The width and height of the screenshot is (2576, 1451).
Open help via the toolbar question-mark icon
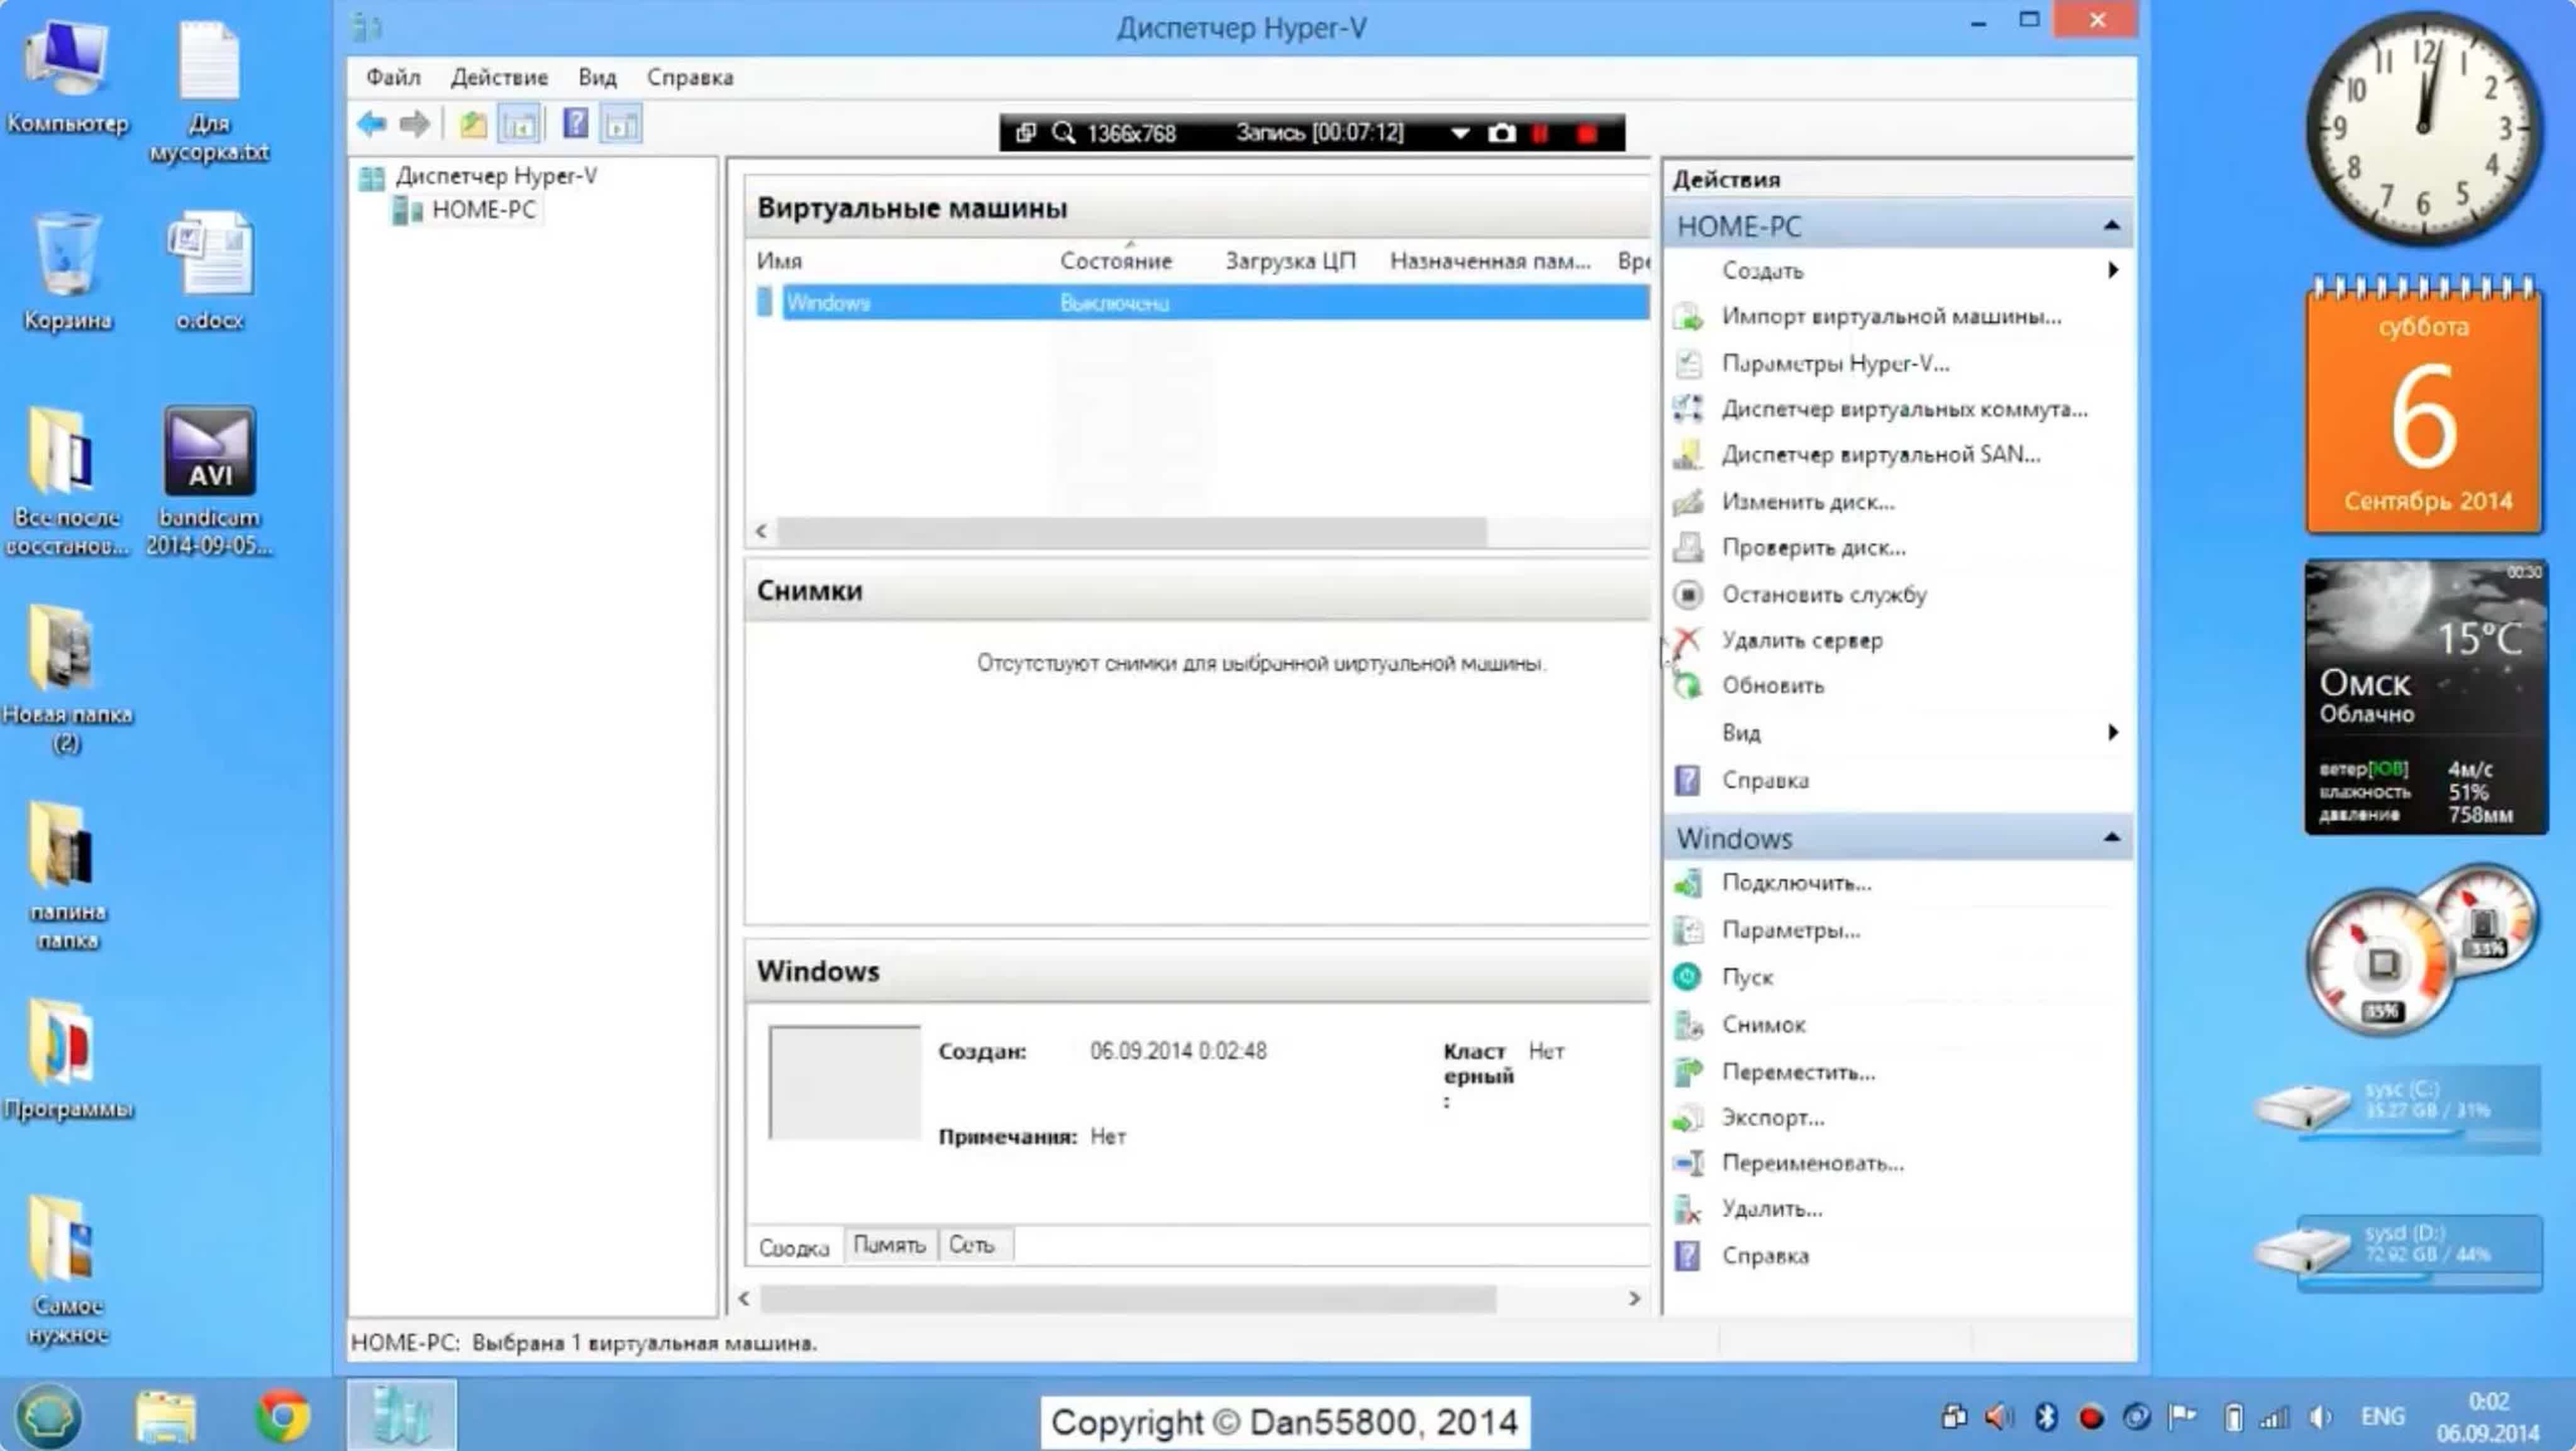[x=576, y=124]
